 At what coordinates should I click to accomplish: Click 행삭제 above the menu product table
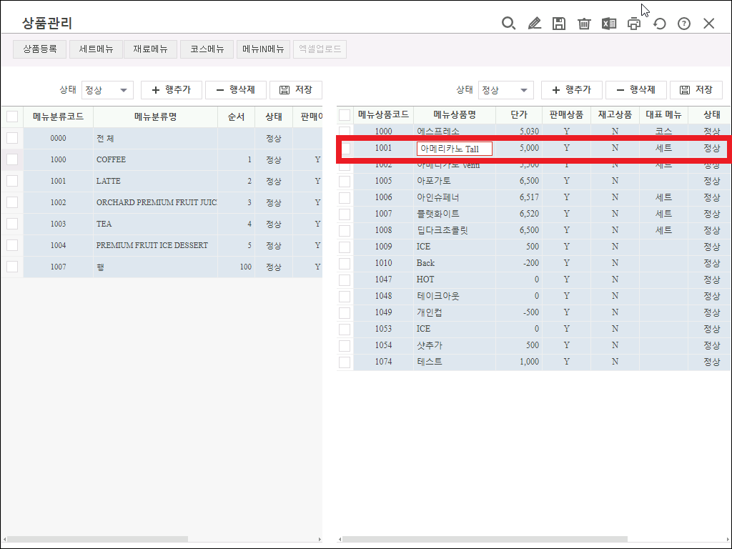click(635, 90)
